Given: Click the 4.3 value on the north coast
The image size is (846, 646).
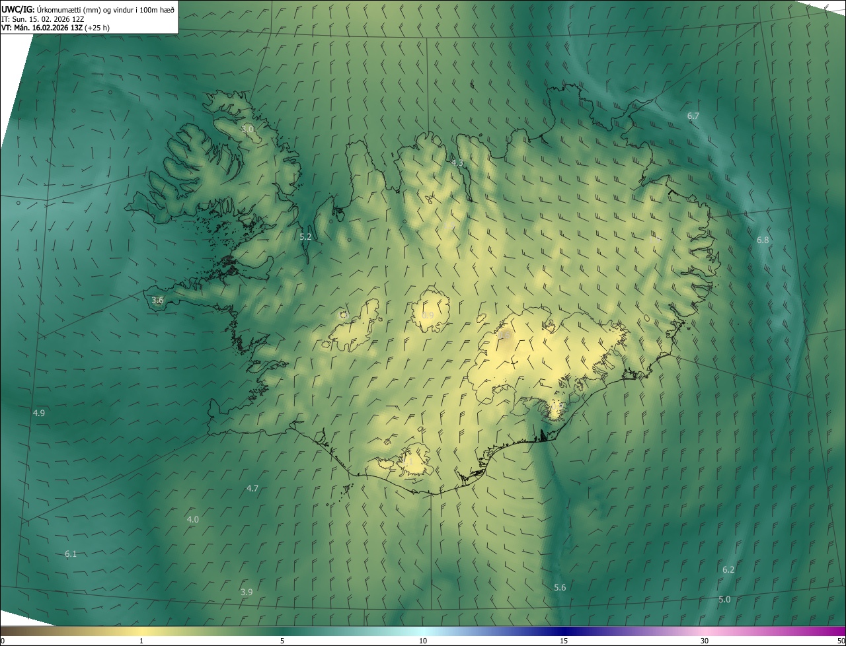Looking at the screenshot, I should tap(457, 162).
